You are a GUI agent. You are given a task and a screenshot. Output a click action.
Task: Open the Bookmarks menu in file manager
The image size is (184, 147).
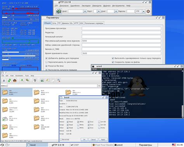tap(19, 76)
